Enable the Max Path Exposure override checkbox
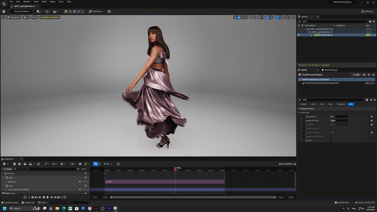 (304, 132)
